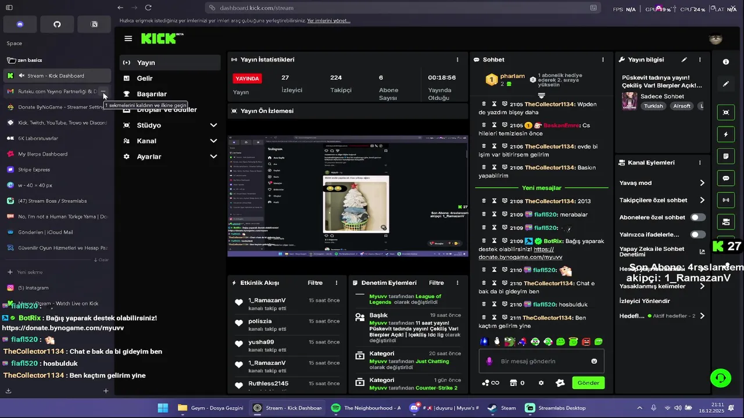Open the Kick hamburger menu
This screenshot has width=744, height=418.
click(x=128, y=39)
